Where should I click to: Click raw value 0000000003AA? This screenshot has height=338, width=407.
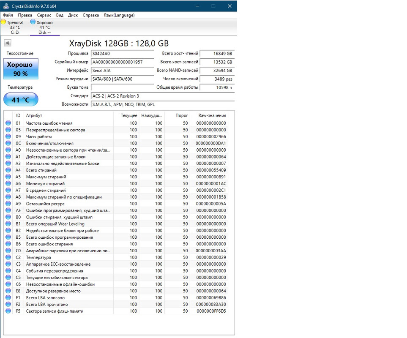pos(211,251)
